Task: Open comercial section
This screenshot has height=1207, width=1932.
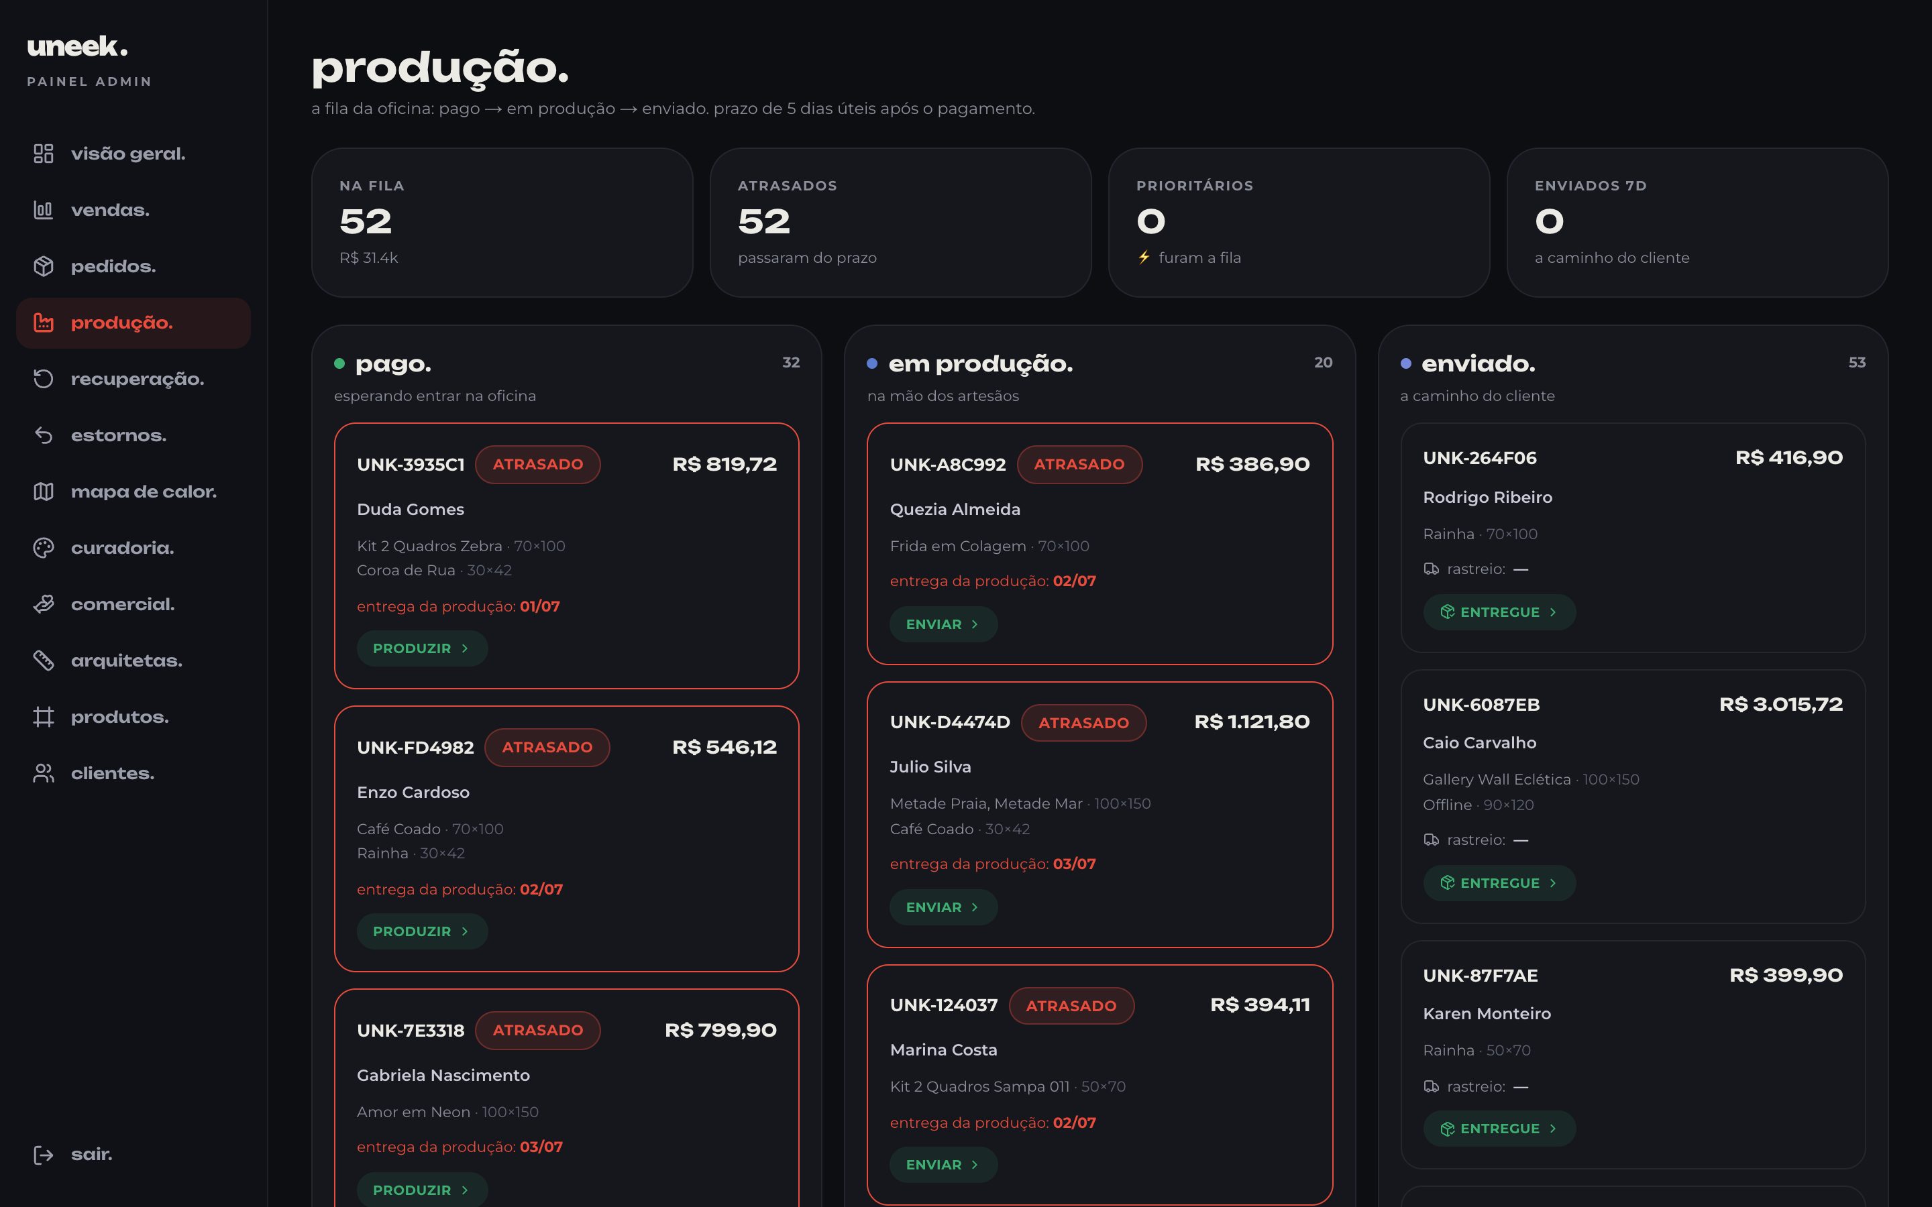Action: pos(133,604)
